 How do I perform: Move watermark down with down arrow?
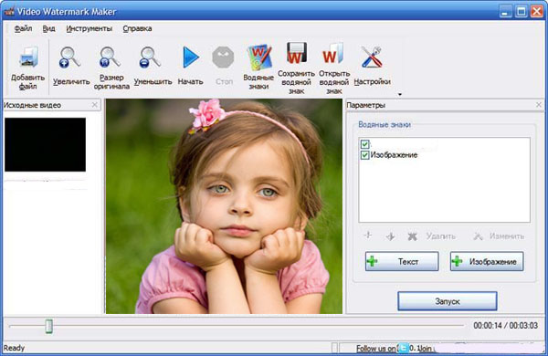[390, 236]
